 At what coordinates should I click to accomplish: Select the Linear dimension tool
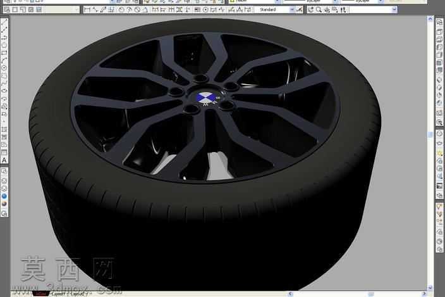pyautogui.click(x=87, y=9)
